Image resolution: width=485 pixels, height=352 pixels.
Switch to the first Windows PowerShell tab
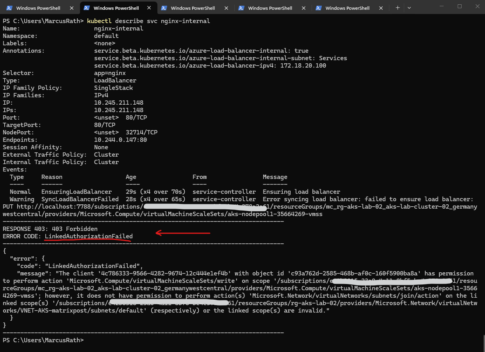click(38, 8)
